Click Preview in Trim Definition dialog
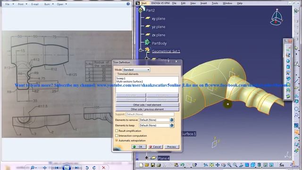Image resolution: width=302 pixels, height=170 pixels. [171, 147]
